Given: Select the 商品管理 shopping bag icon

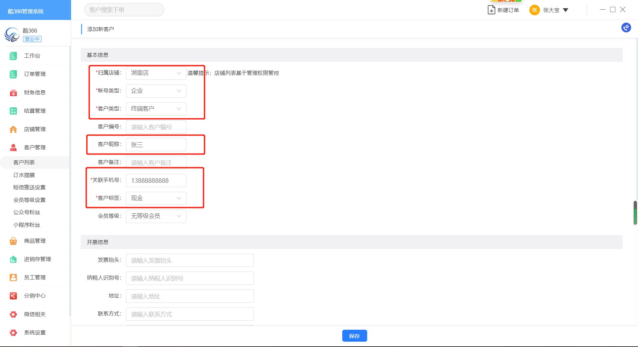Looking at the screenshot, I should pyautogui.click(x=13, y=241).
